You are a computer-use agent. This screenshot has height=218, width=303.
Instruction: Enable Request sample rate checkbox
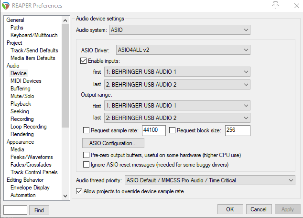(86, 130)
